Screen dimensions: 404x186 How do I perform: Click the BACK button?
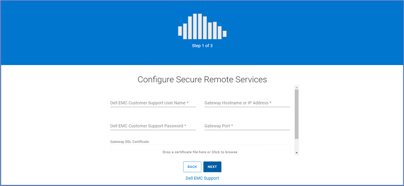tap(192, 167)
